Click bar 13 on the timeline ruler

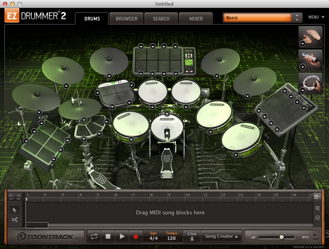[241, 195]
